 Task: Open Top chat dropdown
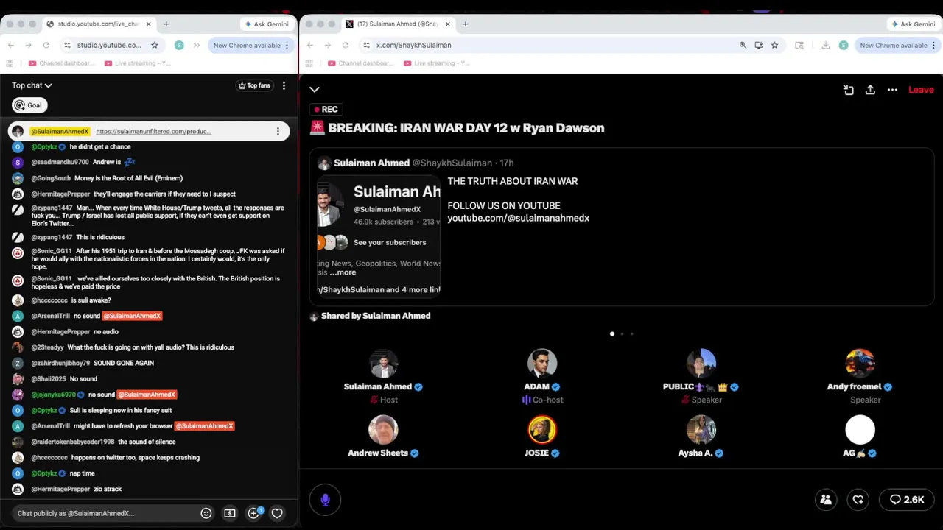point(32,85)
